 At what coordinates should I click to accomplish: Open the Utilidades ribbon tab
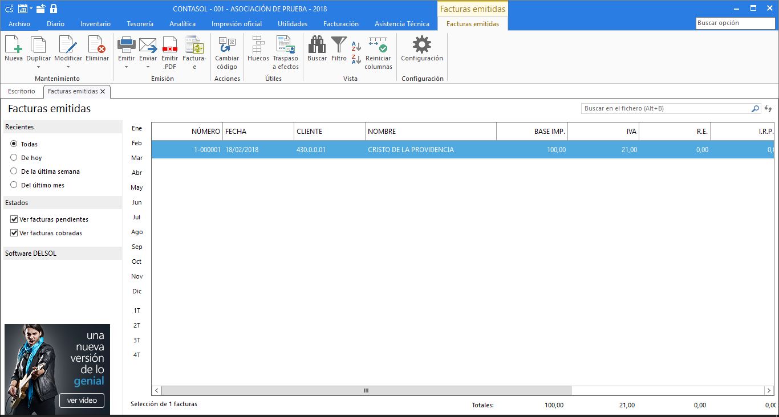(x=293, y=24)
